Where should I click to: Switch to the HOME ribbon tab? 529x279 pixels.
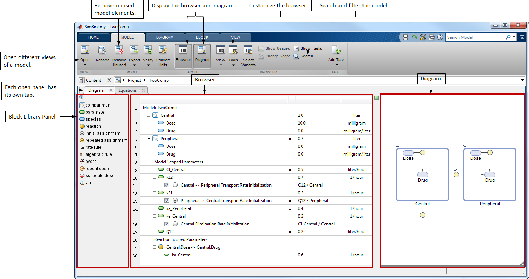tap(94, 37)
